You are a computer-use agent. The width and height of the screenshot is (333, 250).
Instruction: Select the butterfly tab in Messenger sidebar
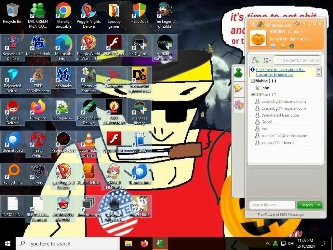tap(238, 105)
